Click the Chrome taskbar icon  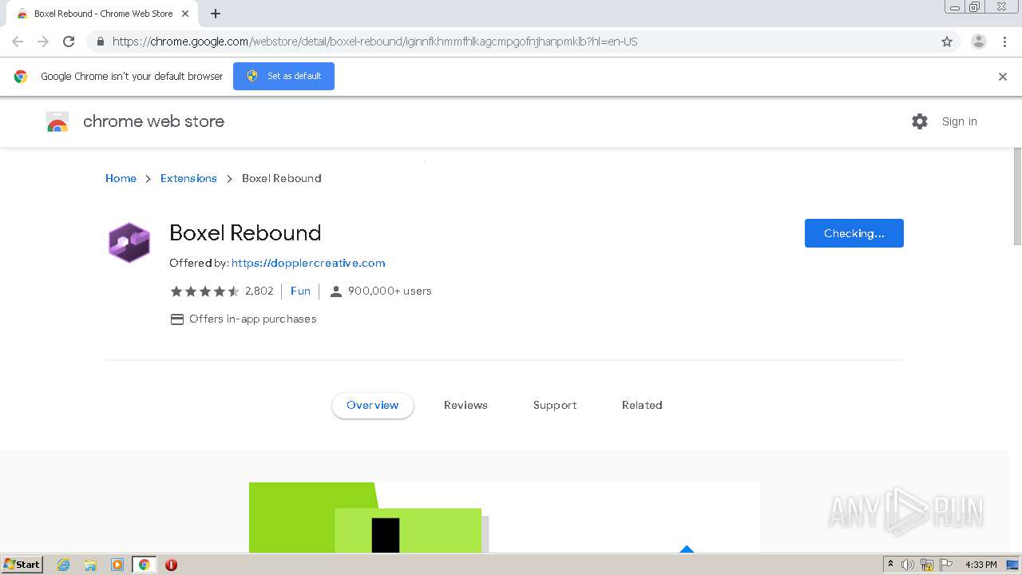[x=144, y=565]
